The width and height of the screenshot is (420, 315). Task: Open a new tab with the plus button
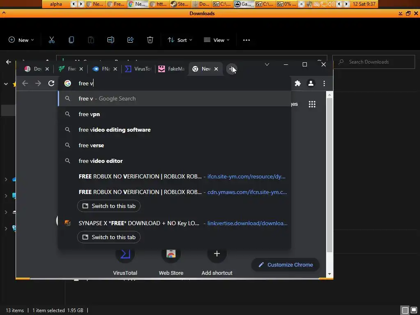(231, 69)
